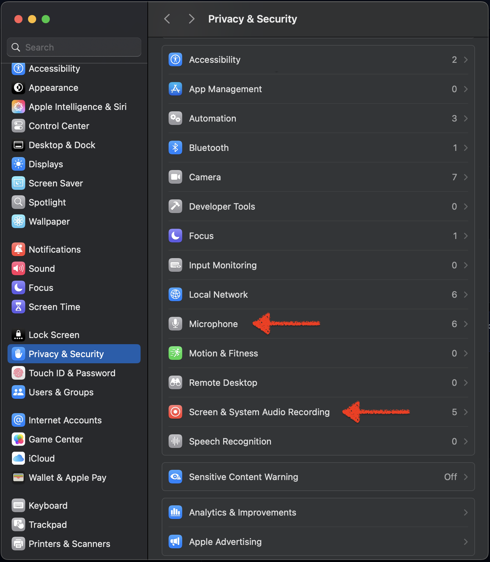Screen dimensions: 490x562
Task: Expand the Accessibility row chevron in main pane
Action: 466,60
